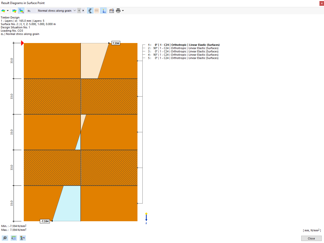Open help about result diagrams
Screen dimensions: 324x243
[x=5, y=238]
